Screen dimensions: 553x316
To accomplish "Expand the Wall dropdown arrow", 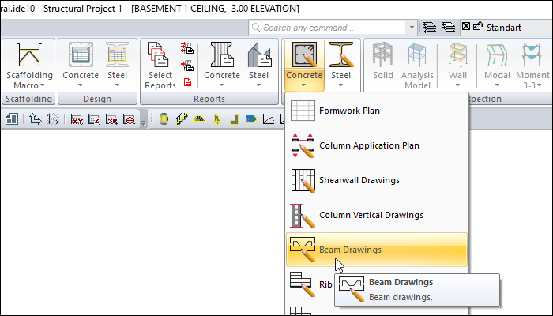I will [x=457, y=85].
